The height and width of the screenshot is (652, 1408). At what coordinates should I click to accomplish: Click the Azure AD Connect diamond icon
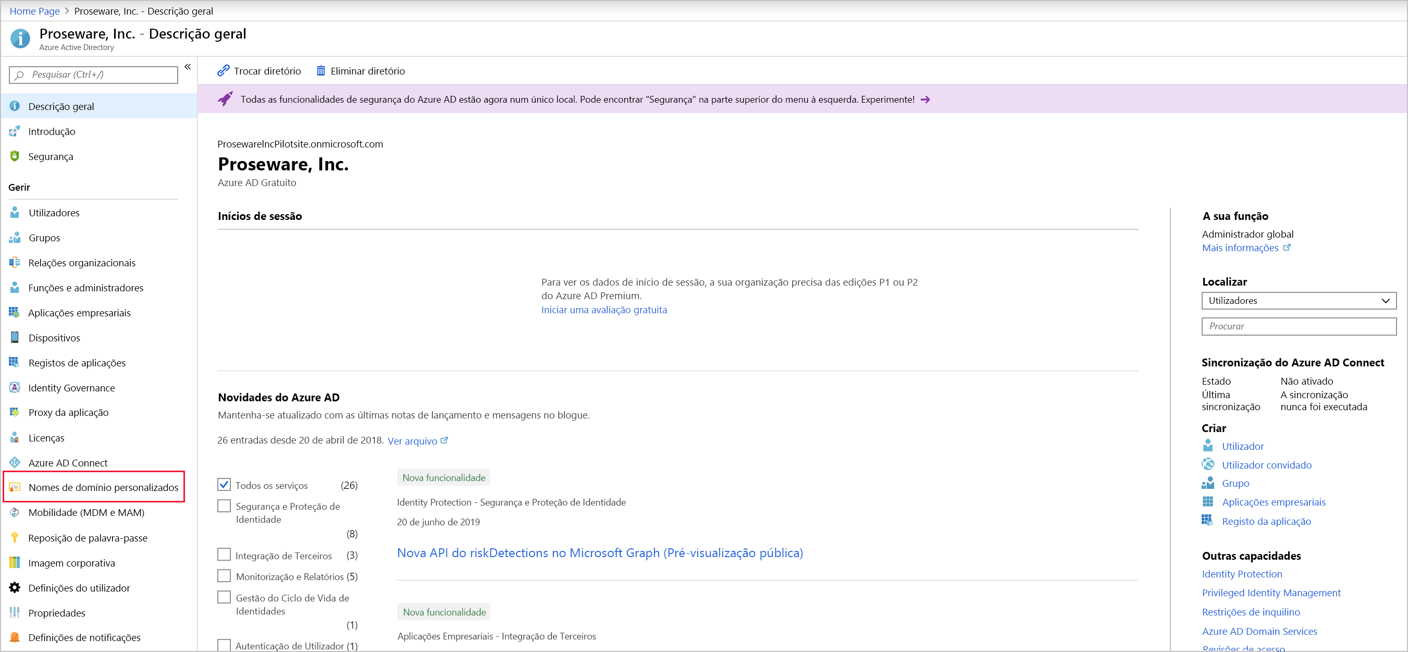(15, 462)
